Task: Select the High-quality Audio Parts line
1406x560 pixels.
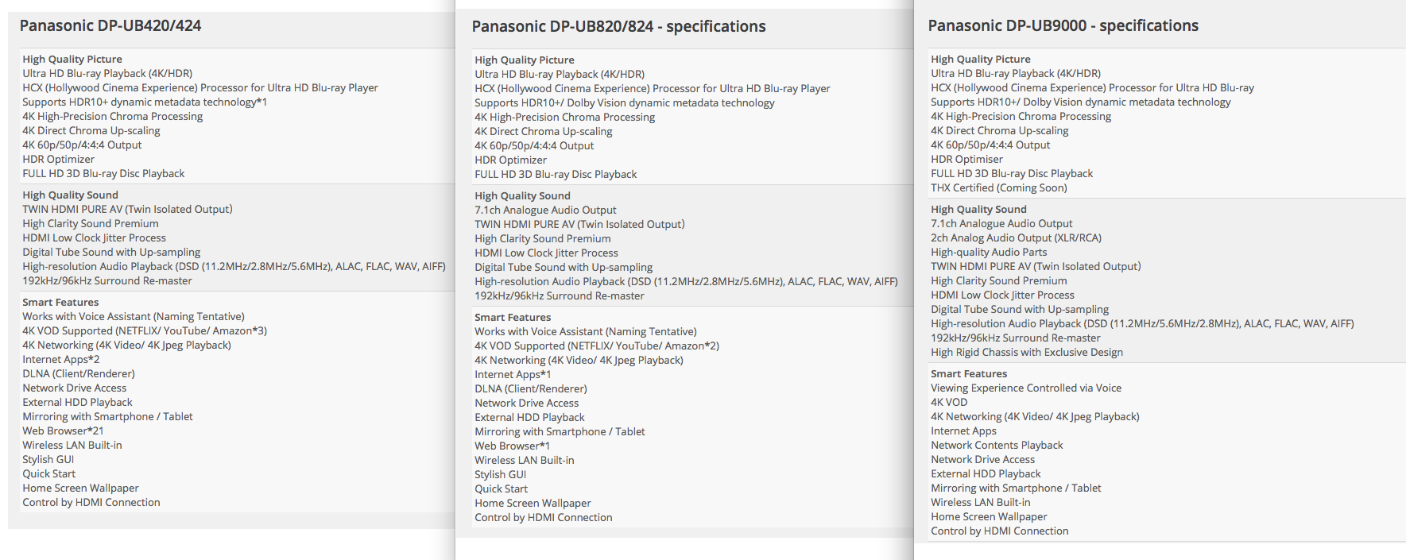Action: (x=989, y=252)
